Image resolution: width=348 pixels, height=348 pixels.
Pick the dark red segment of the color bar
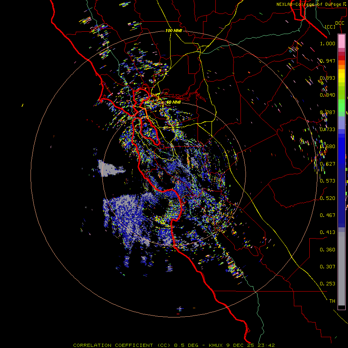pos(341,58)
